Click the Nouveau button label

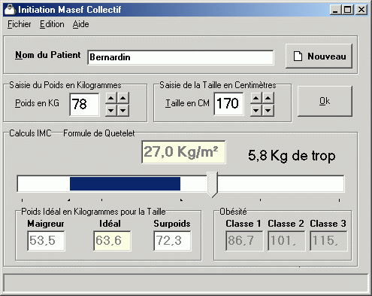click(327, 56)
